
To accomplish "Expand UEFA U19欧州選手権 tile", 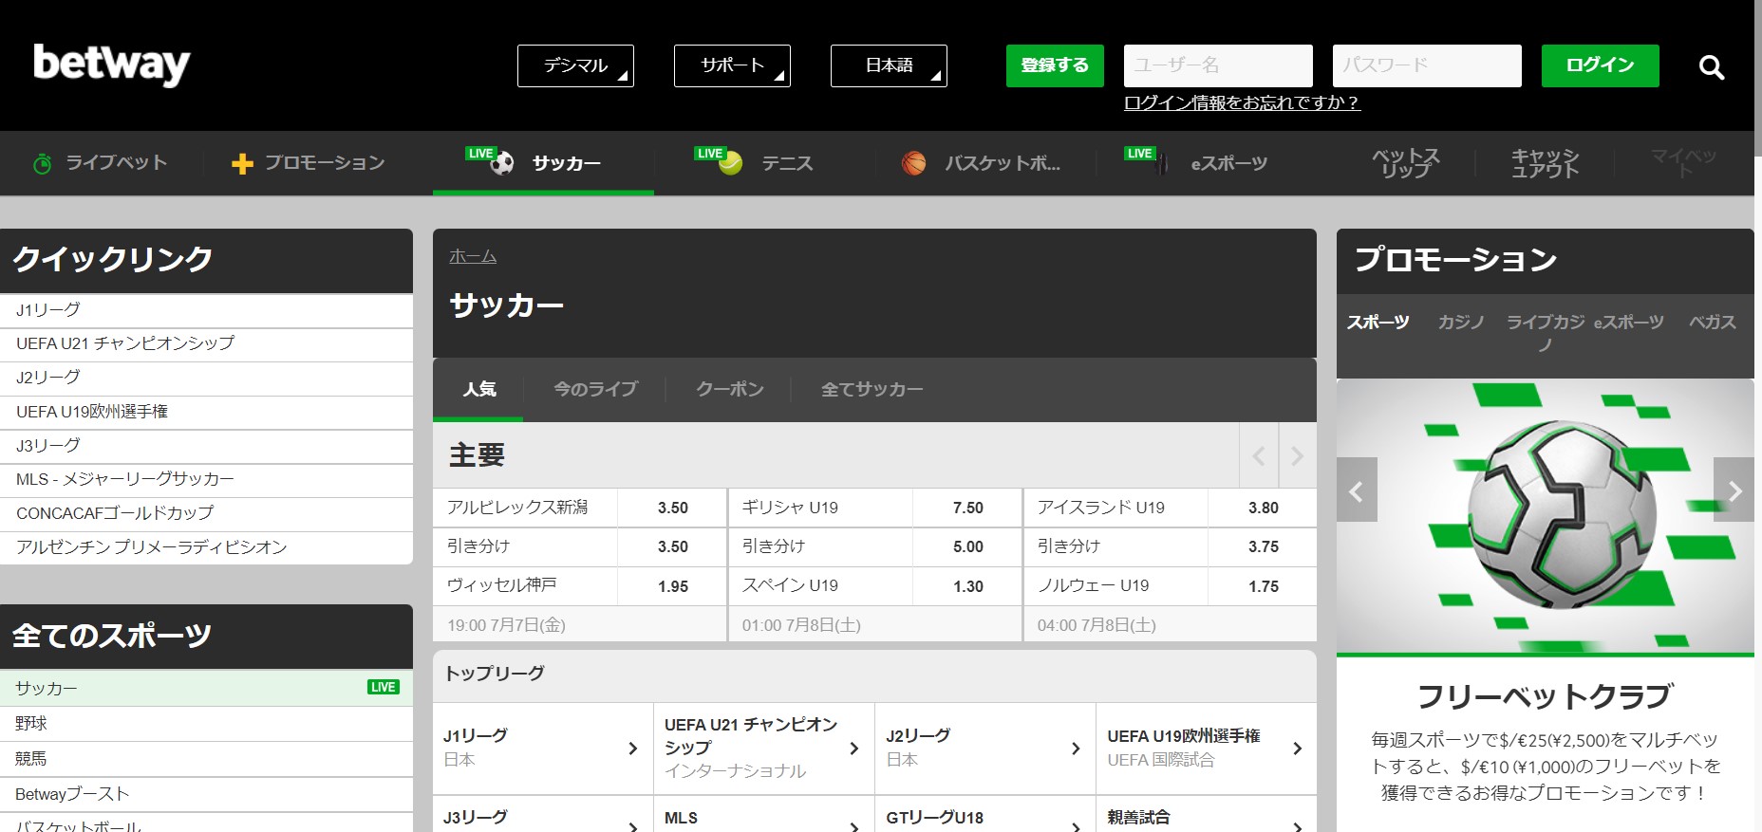I will (1207, 749).
